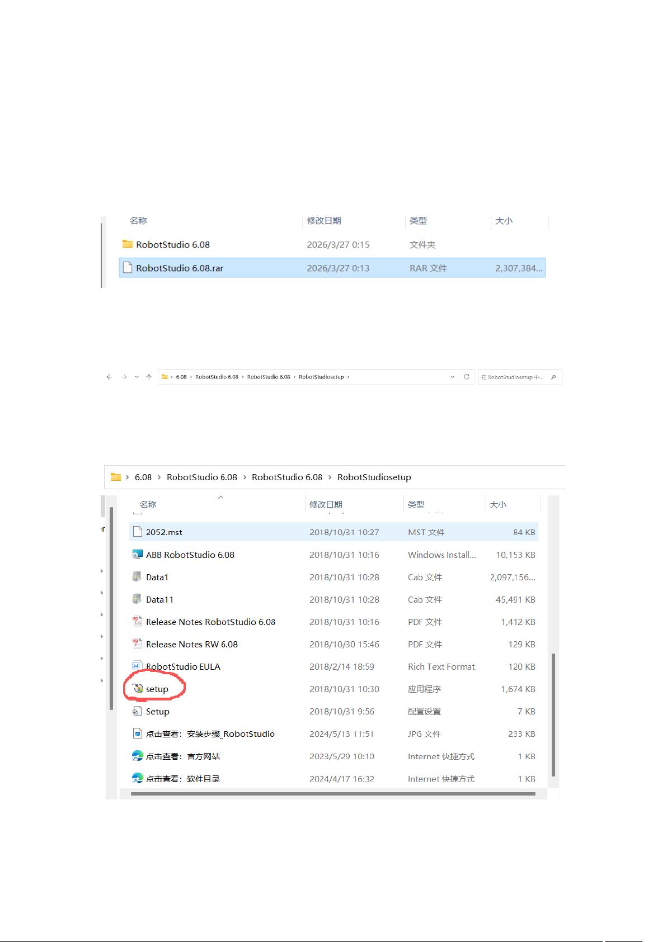Select the 2018/10/30 15:46 date cell
The height and width of the screenshot is (942, 667).
[x=344, y=644]
